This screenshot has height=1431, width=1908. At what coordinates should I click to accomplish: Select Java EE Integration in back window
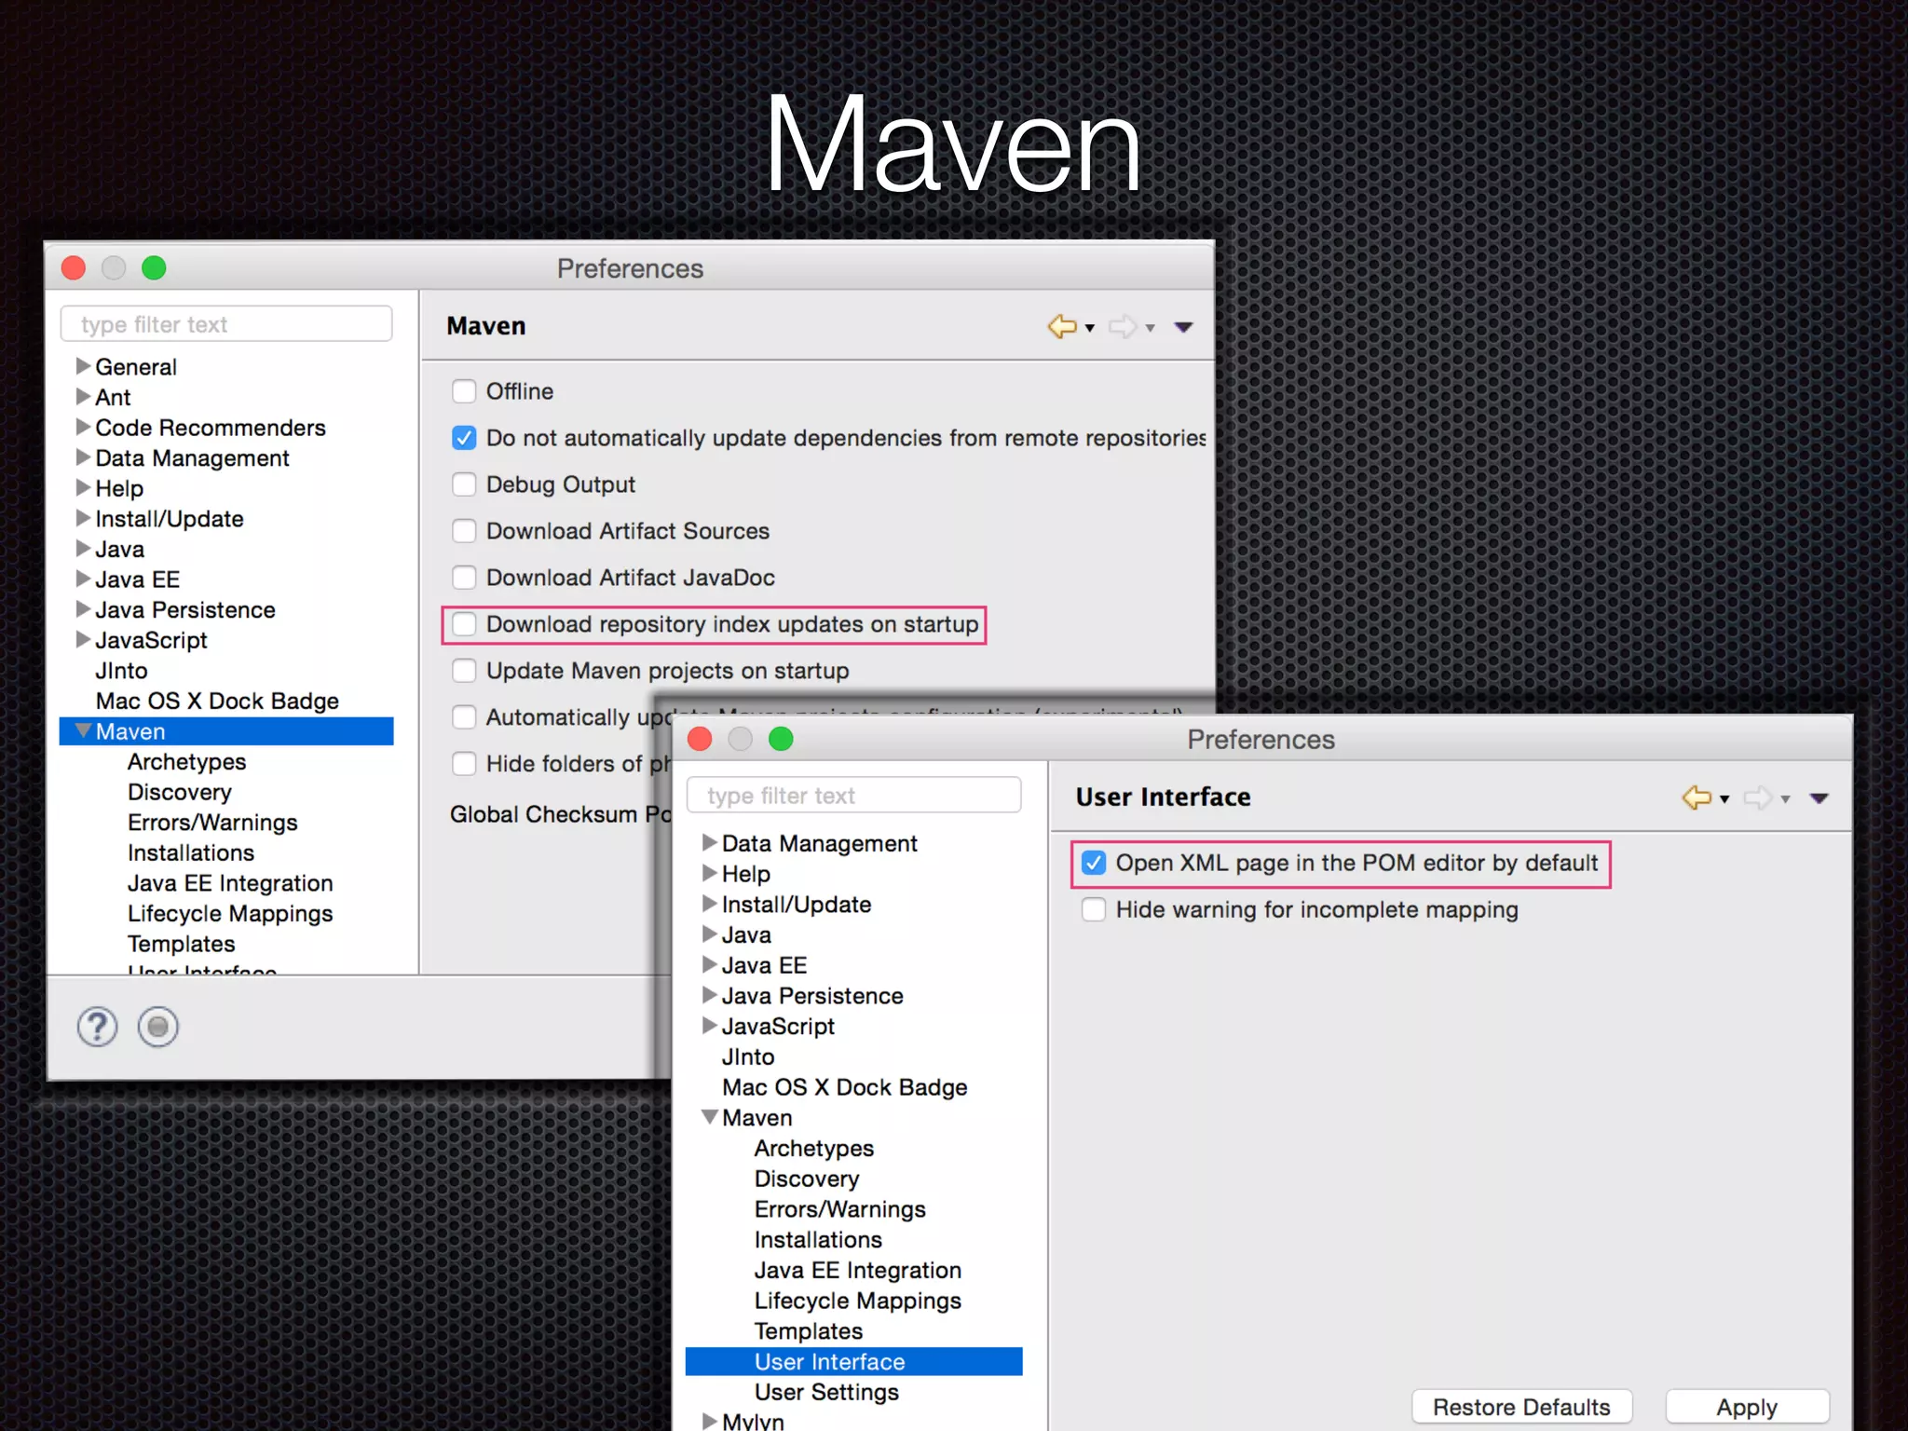pos(230,883)
